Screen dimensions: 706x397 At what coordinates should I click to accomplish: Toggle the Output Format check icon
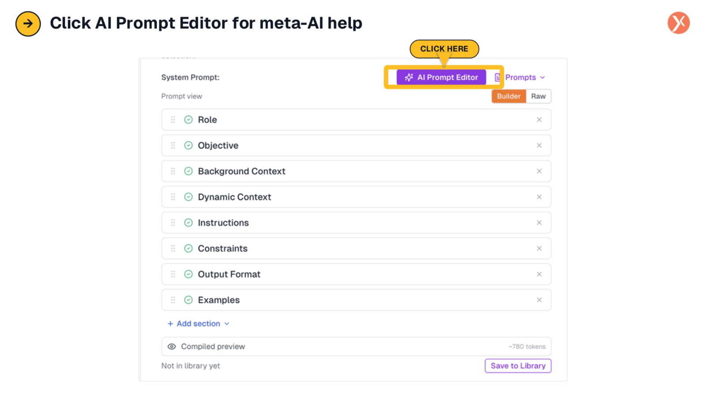[188, 274]
